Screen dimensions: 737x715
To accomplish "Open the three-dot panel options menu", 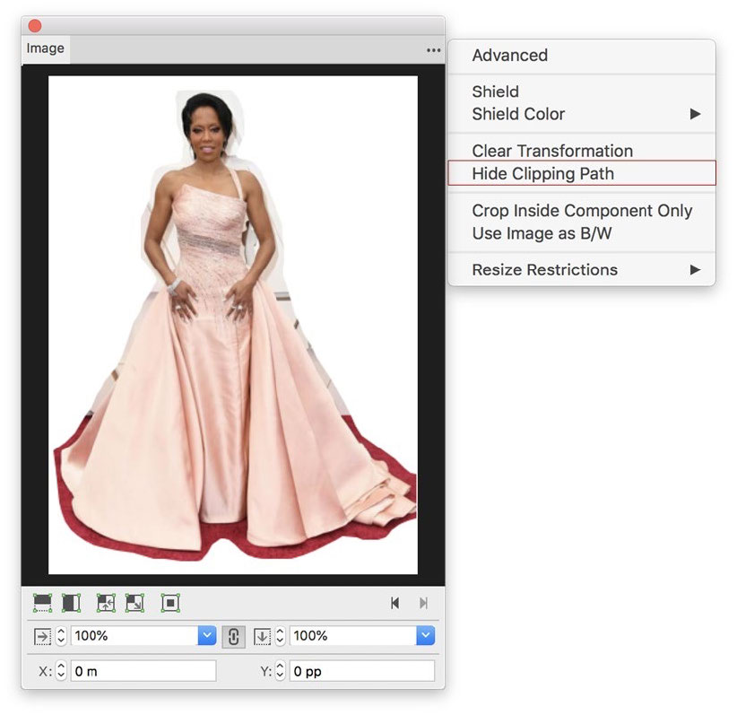I will coord(434,50).
